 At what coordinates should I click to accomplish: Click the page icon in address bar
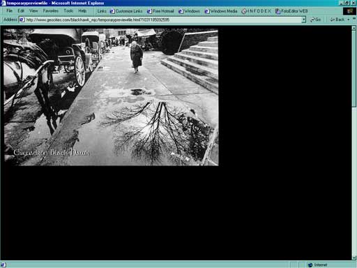point(22,20)
